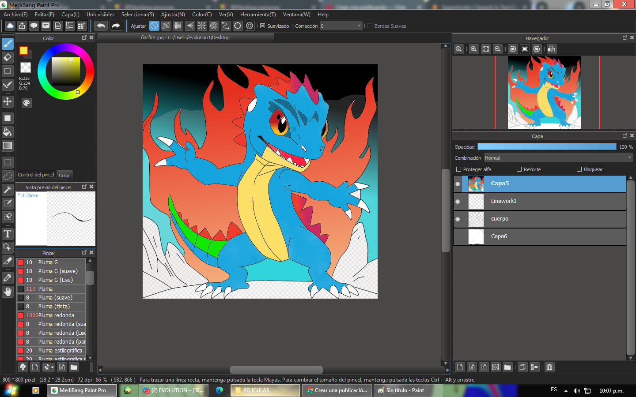This screenshot has height=397, width=636.
Task: Enable the concentric circle snap guide
Action: click(x=214, y=26)
